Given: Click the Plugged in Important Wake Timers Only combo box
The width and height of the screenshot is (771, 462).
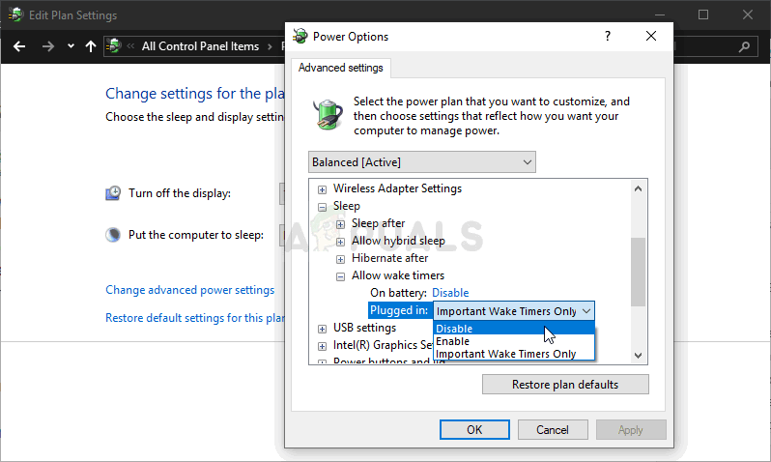Looking at the screenshot, I should 514,311.
